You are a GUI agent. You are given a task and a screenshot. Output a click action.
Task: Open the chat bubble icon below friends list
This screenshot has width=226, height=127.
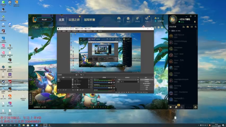click(x=171, y=107)
